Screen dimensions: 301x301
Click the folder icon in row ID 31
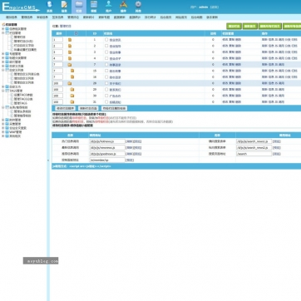pos(72,101)
